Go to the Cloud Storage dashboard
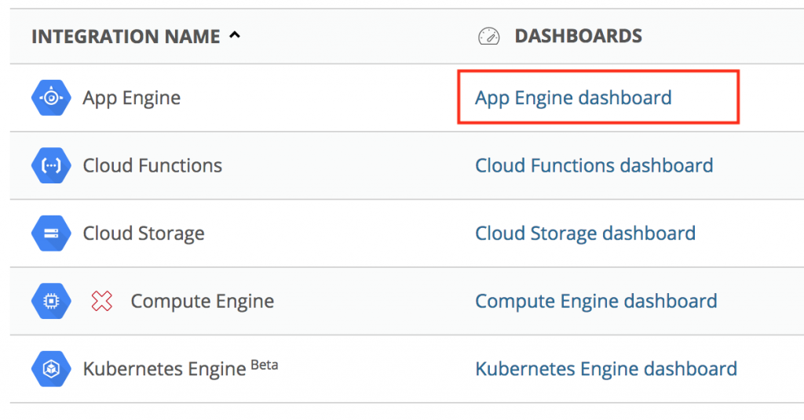This screenshot has width=804, height=420. (585, 234)
